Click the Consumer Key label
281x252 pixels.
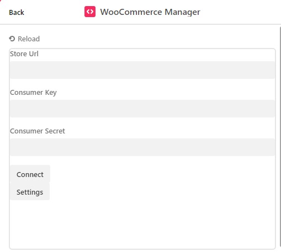(33, 93)
